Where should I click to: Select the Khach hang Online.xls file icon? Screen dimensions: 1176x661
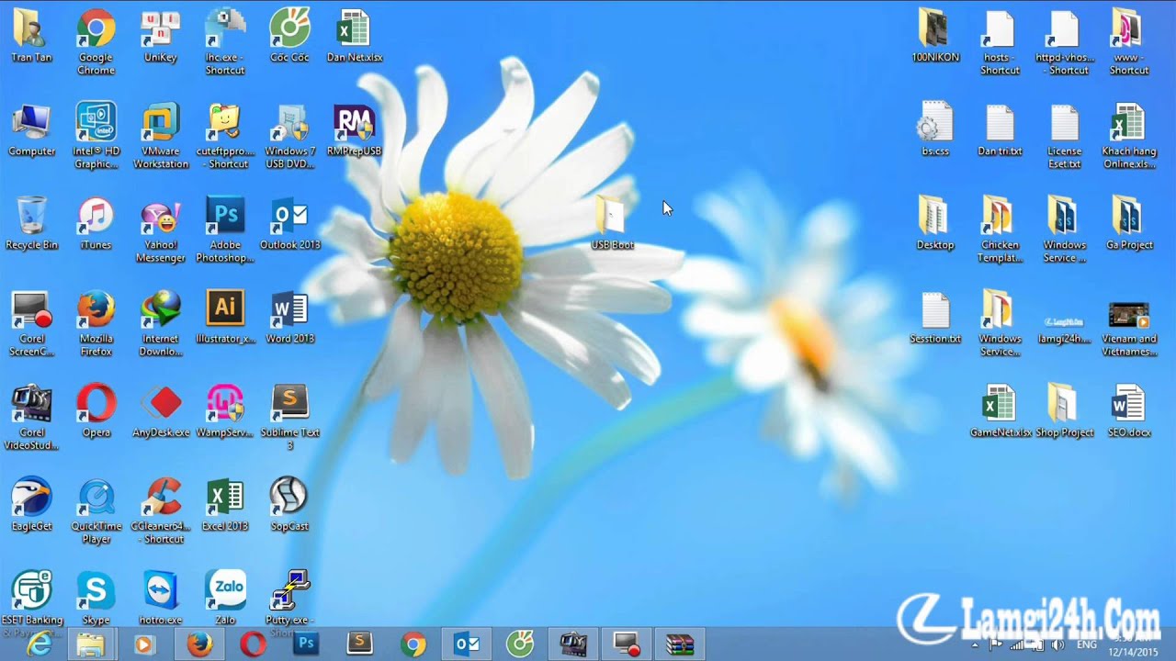tap(1129, 135)
